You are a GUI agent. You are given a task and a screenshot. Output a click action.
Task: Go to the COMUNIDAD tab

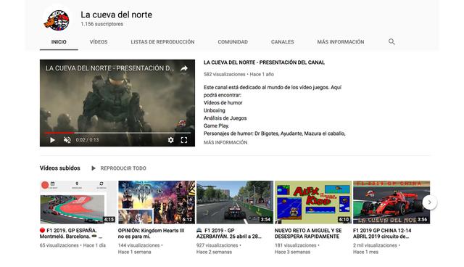click(x=233, y=42)
